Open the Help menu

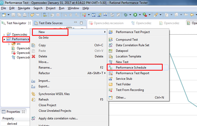coord(86,8)
